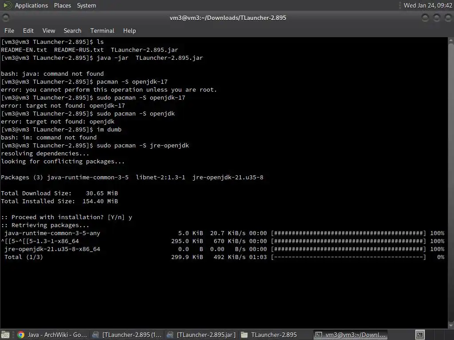Image resolution: width=454 pixels, height=340 pixels.
Task: Open the Places panel menu
Action: coord(62,5)
